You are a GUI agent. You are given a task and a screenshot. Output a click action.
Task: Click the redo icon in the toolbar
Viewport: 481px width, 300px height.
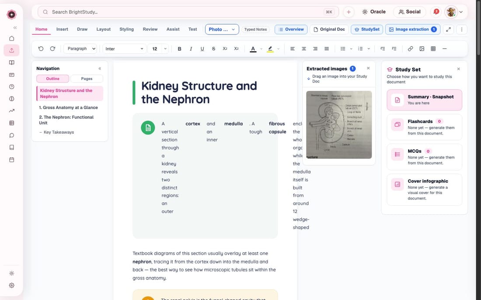[x=52, y=49]
